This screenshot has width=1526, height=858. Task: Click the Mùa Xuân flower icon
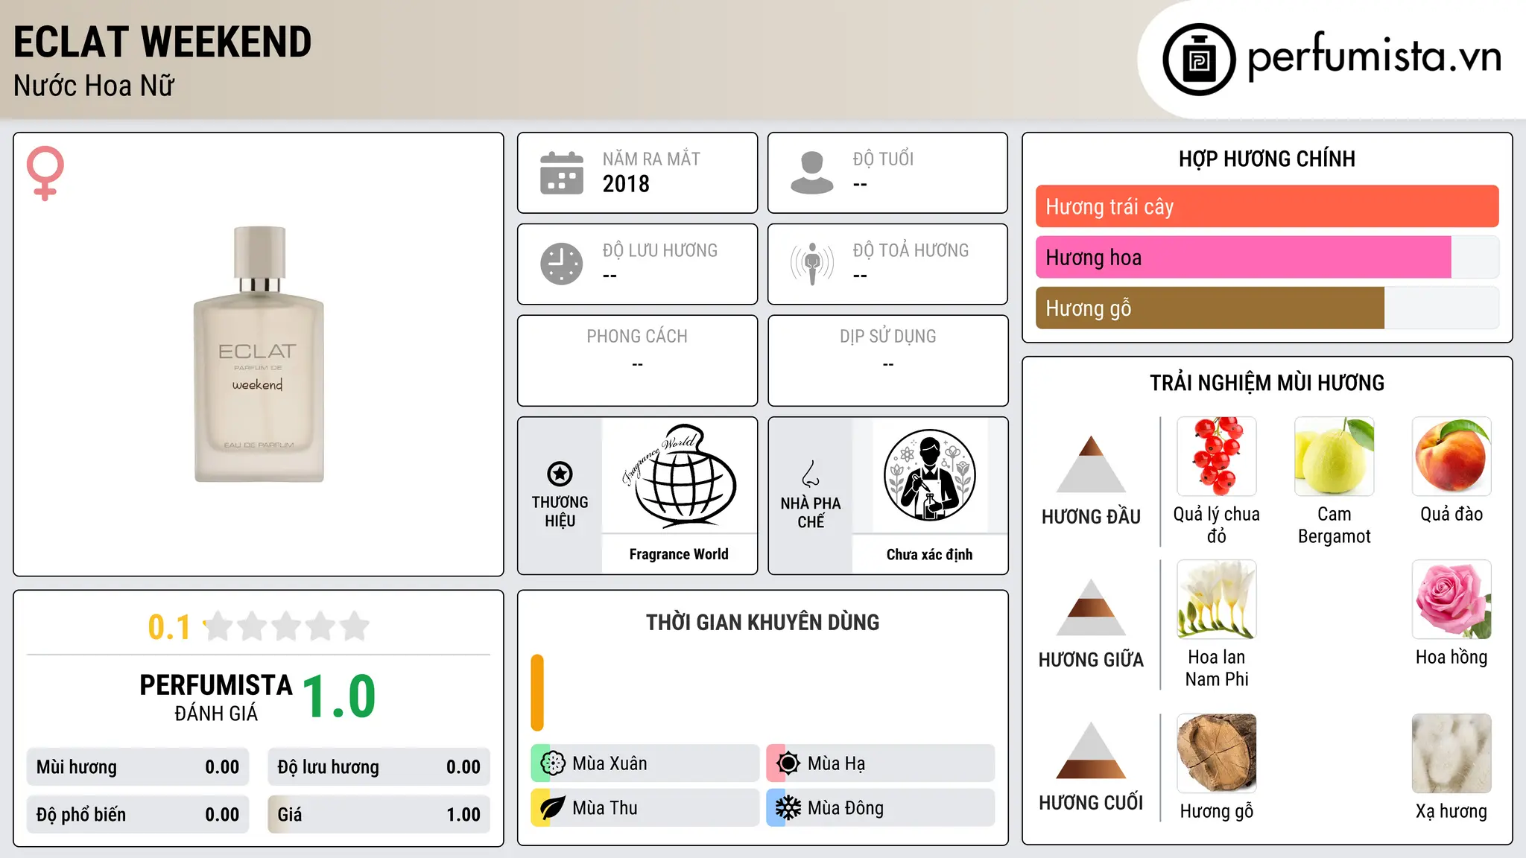click(x=553, y=763)
